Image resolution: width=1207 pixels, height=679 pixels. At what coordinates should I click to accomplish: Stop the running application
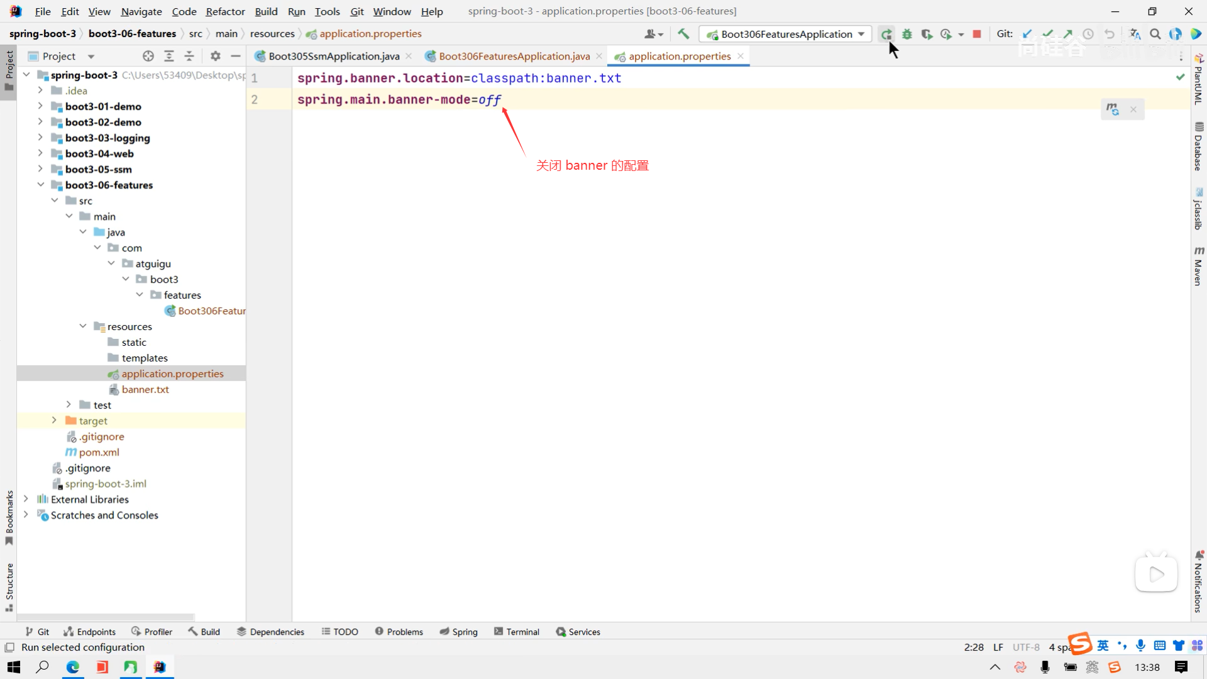[977, 35]
